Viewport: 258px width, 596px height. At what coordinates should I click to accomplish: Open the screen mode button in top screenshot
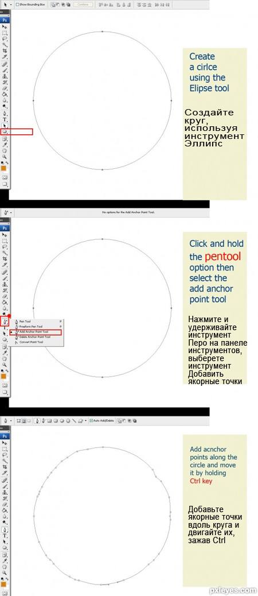tap(5, 184)
